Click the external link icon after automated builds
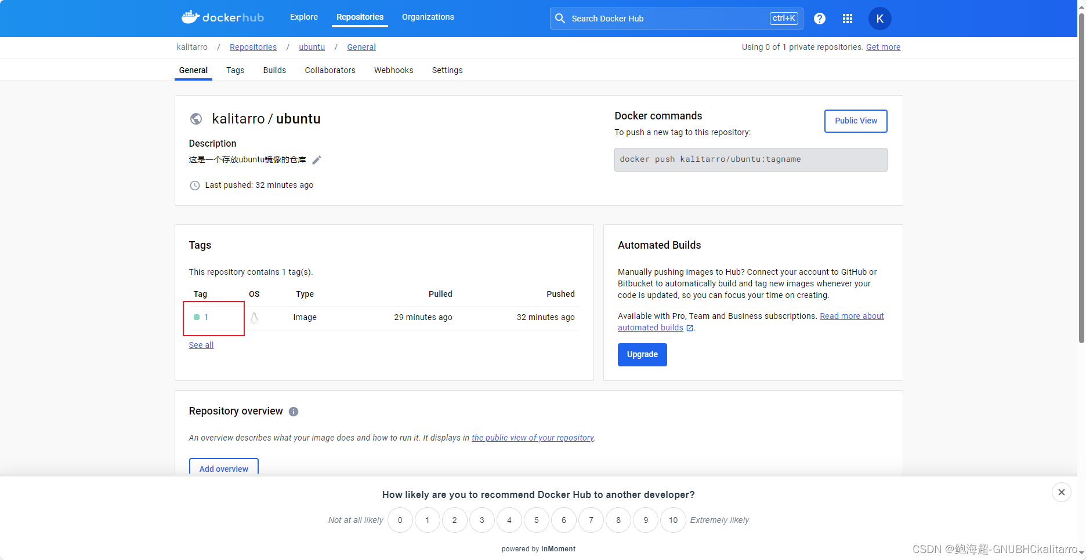Screen dimensions: 1086x560 pyautogui.click(x=690, y=328)
